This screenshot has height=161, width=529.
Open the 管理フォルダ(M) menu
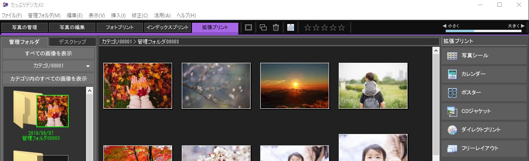click(44, 15)
